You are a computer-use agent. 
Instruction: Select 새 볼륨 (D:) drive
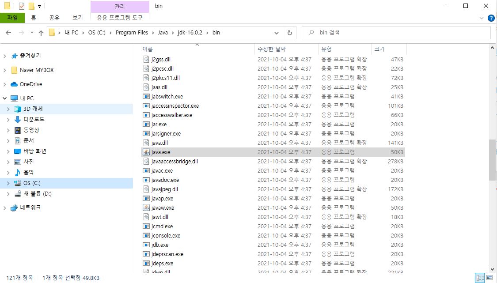pos(37,194)
